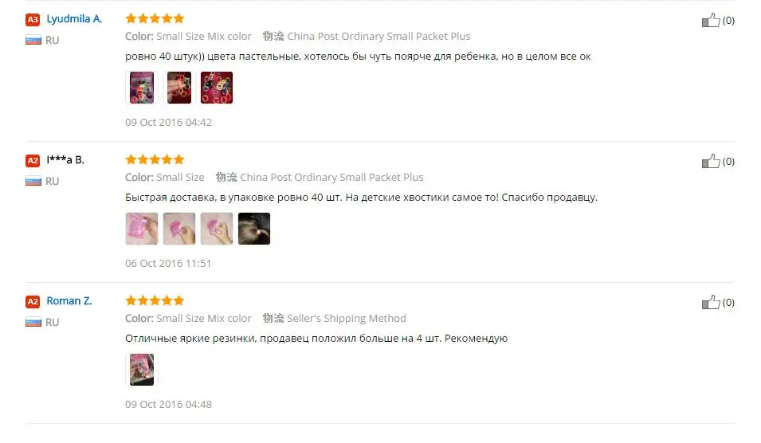Image resolution: width=761 pixels, height=443 pixels.
Task: Open Roman Z.'s profile link
Action: click(x=69, y=301)
